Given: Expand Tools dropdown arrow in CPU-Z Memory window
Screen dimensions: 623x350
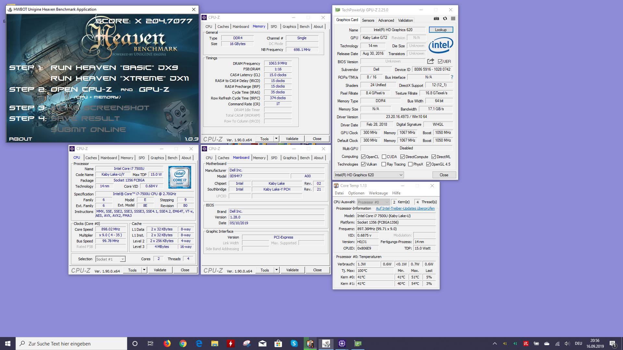Looking at the screenshot, I should (276, 139).
